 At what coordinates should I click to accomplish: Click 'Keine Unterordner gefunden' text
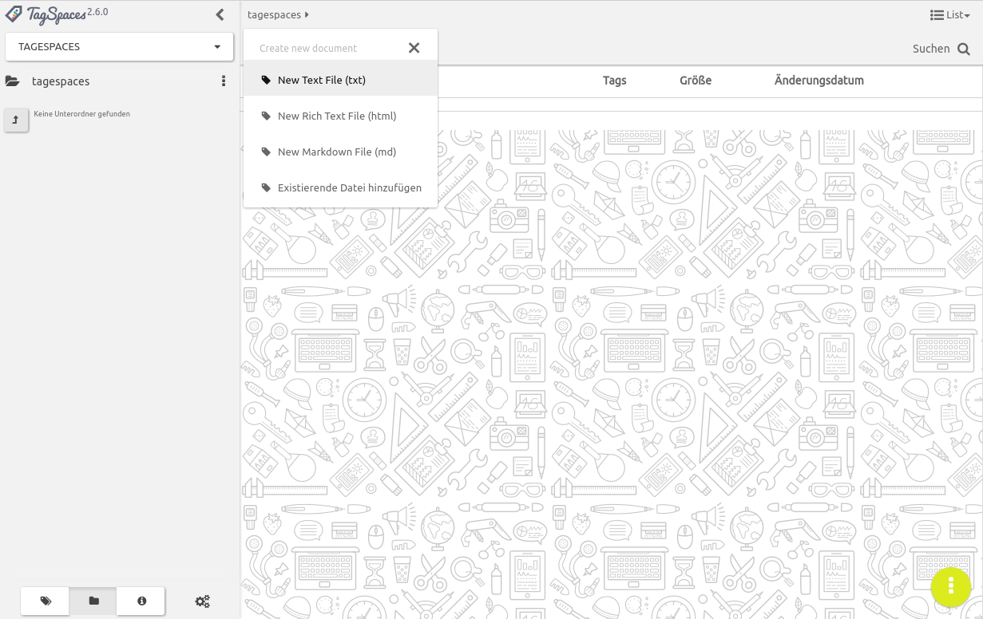[81, 114]
